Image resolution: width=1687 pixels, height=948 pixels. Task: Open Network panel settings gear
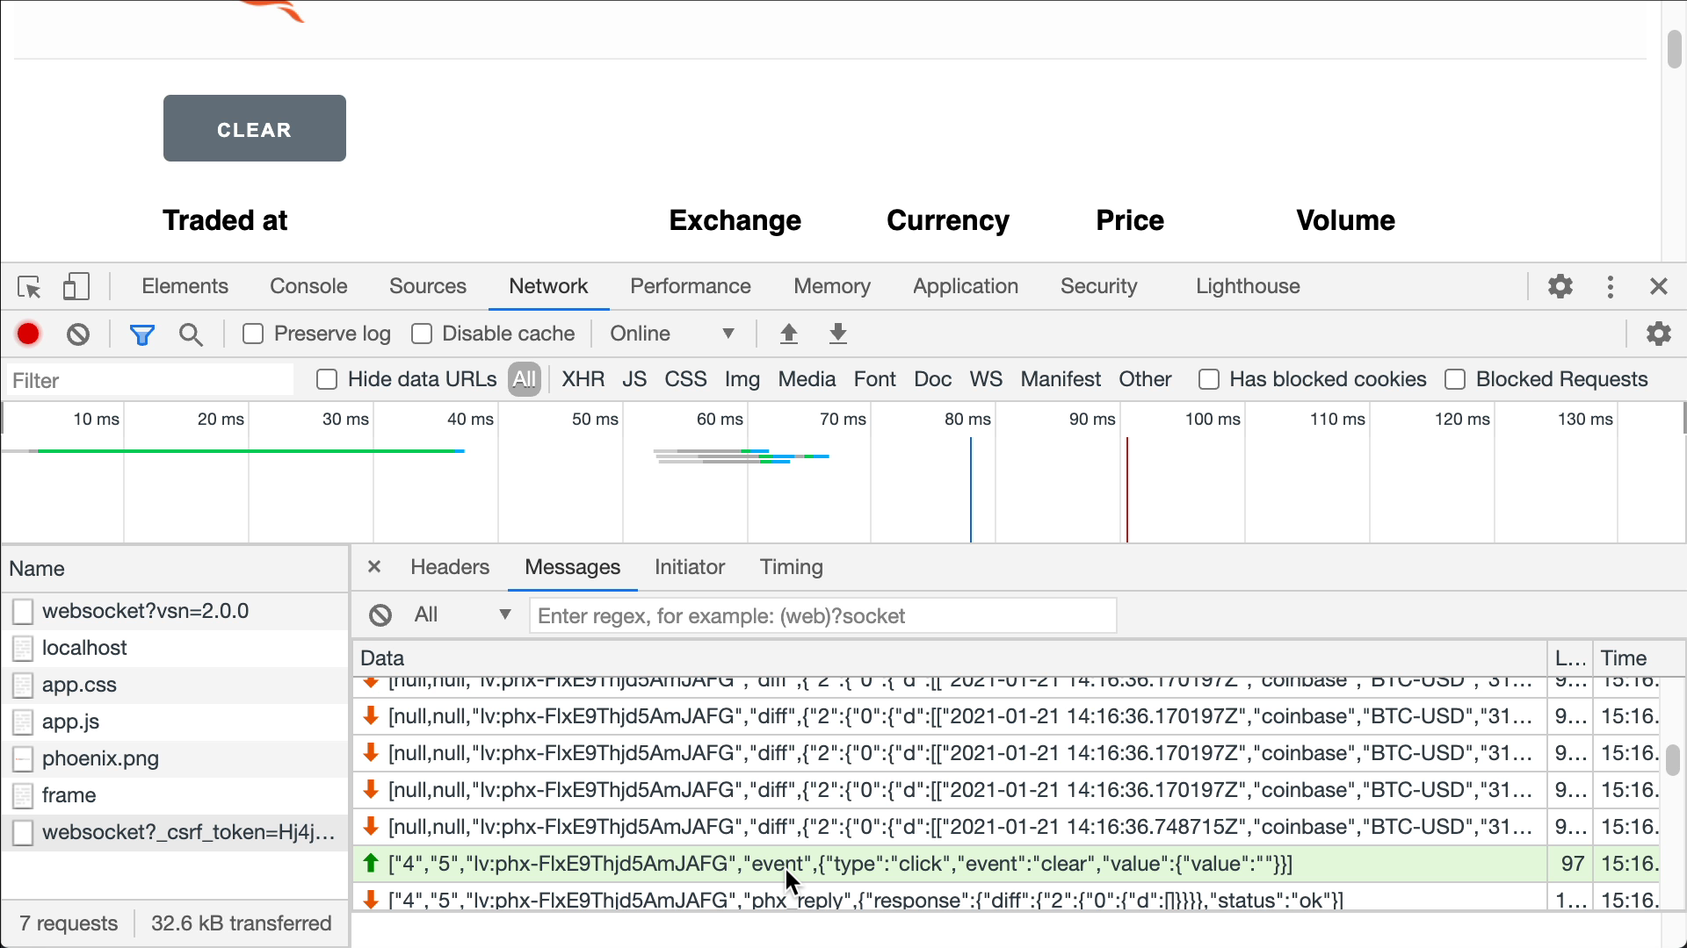tap(1658, 334)
